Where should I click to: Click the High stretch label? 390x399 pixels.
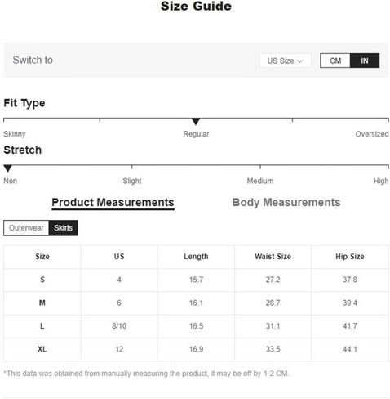pyautogui.click(x=381, y=181)
